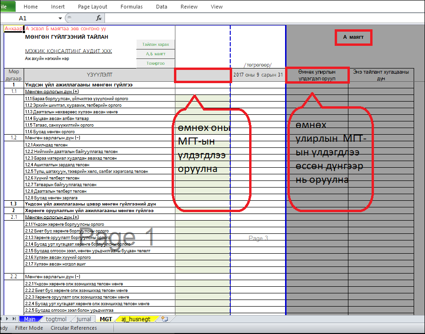Select the yellow aj_husnegt sheet tab
The height and width of the screenshot is (334, 425).
pos(136,319)
